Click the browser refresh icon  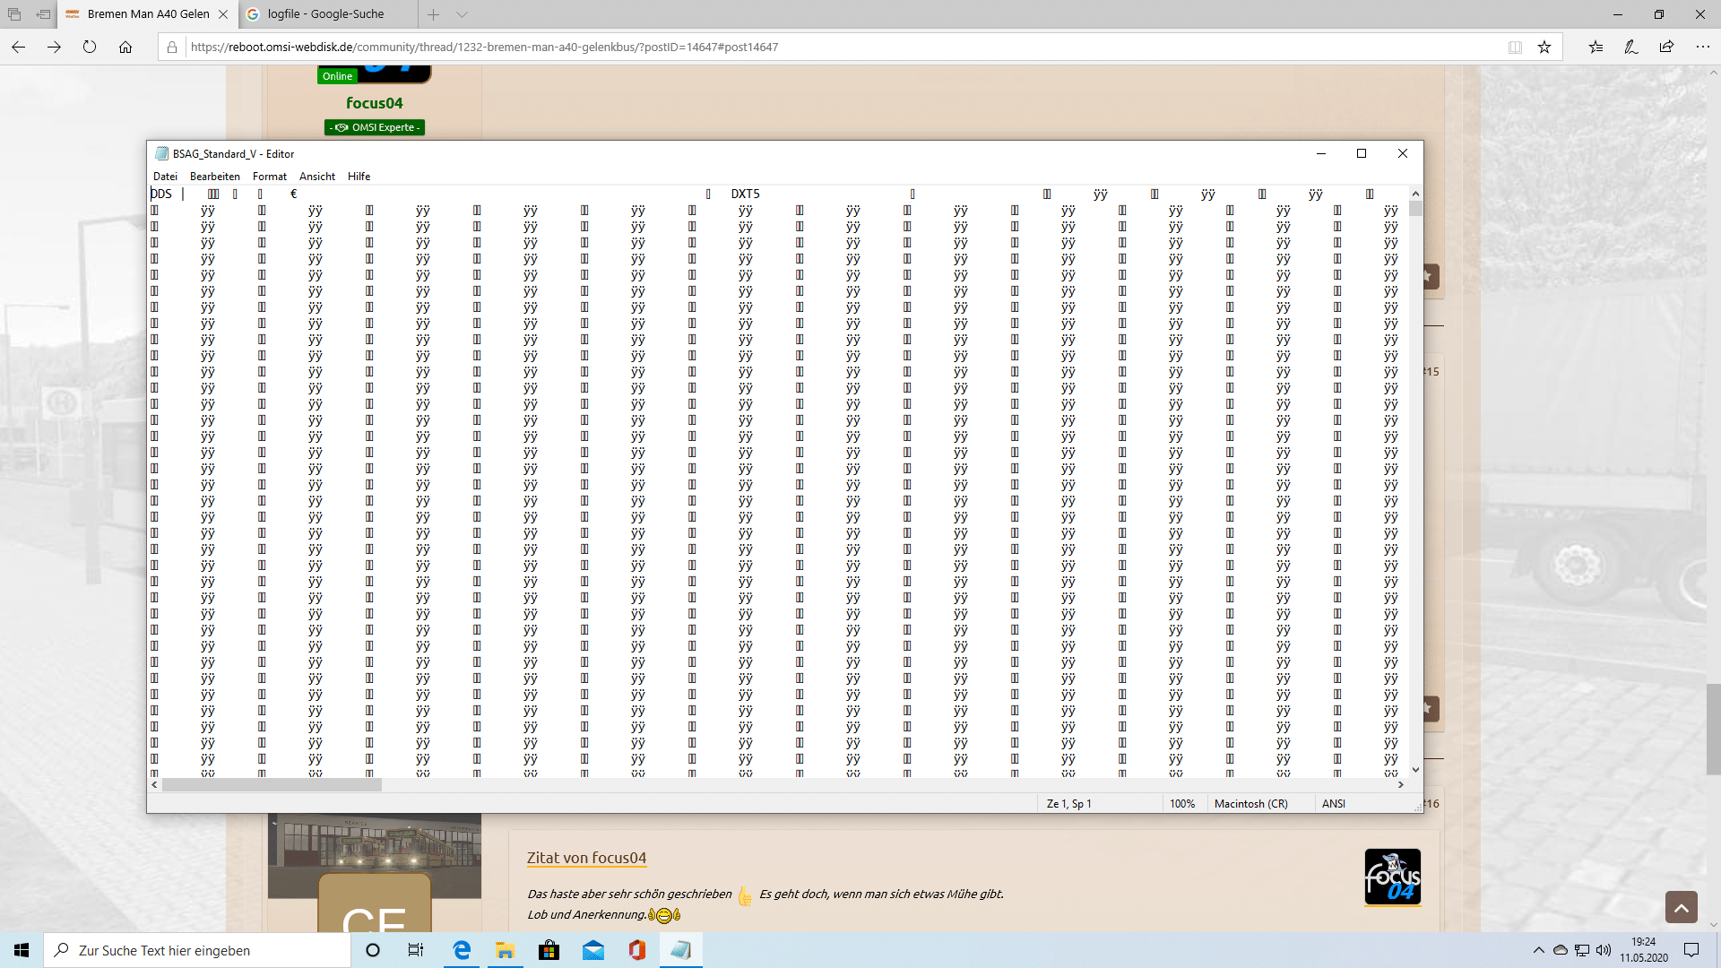tap(90, 47)
